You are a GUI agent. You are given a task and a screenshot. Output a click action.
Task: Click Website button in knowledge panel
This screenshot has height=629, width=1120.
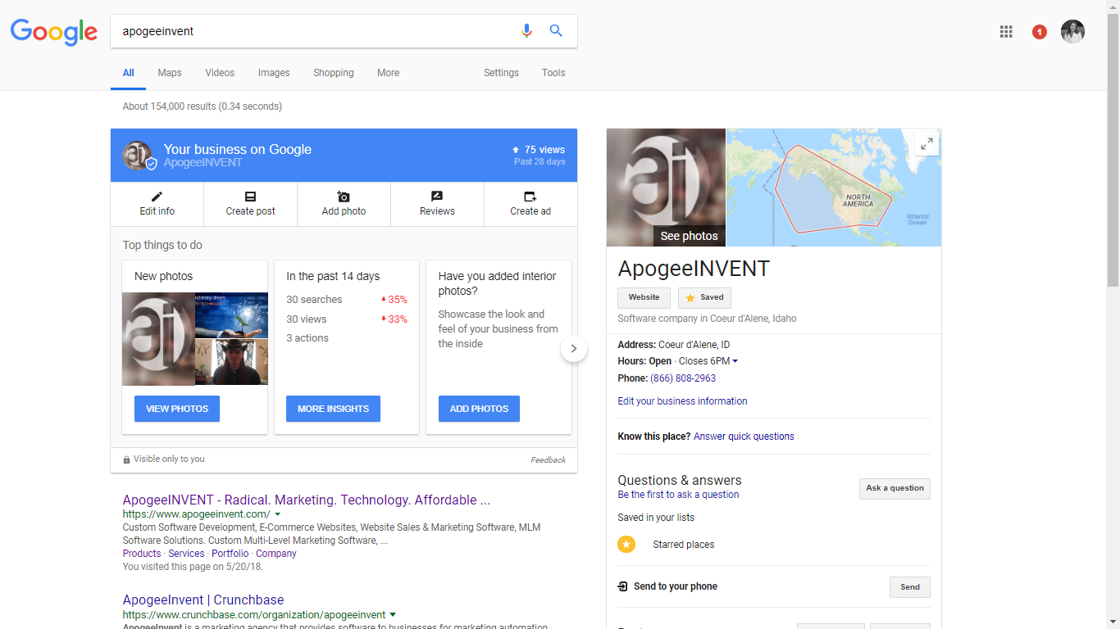pos(644,297)
